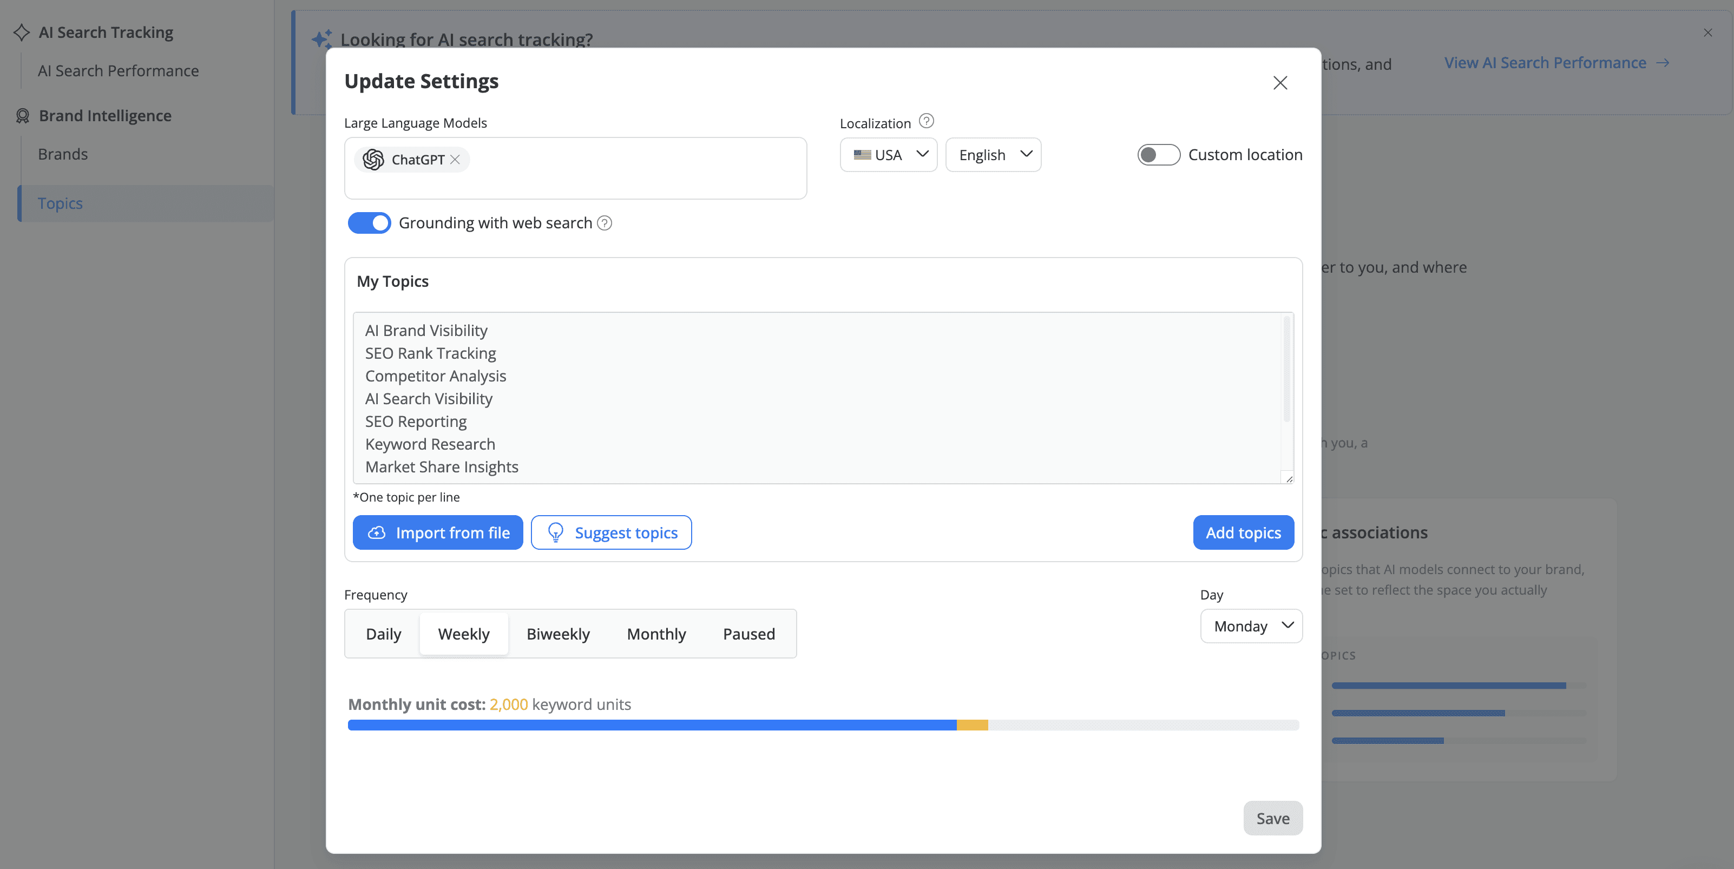Click Import from file button
Image resolution: width=1734 pixels, height=869 pixels.
click(x=437, y=532)
